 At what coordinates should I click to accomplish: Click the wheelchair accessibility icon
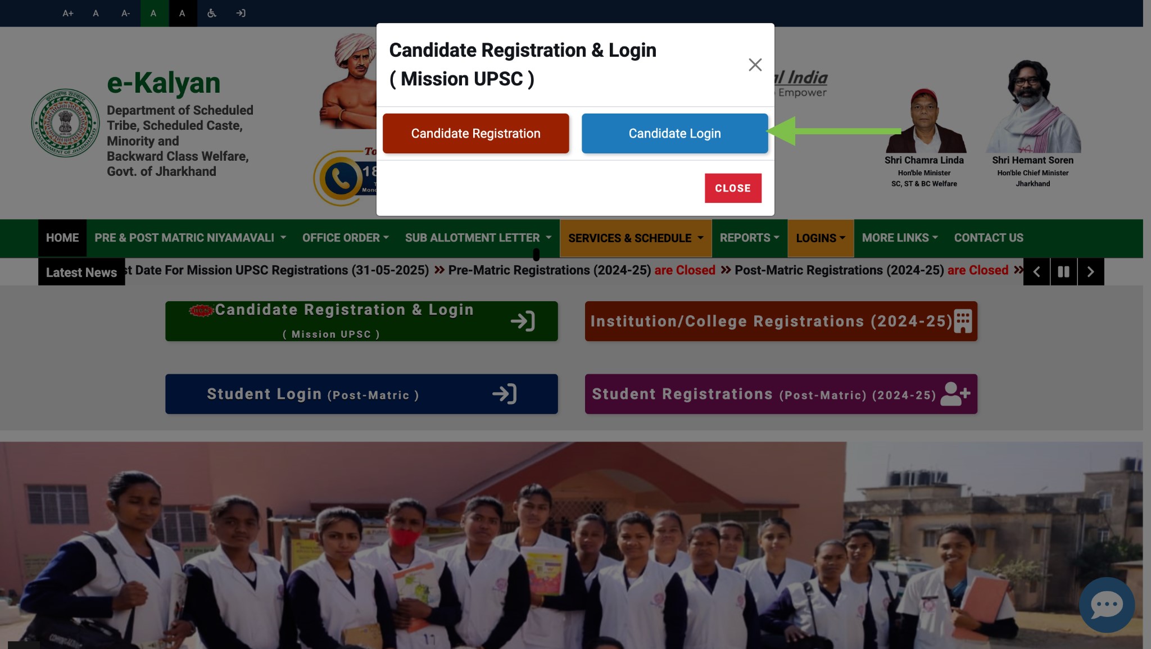(211, 13)
